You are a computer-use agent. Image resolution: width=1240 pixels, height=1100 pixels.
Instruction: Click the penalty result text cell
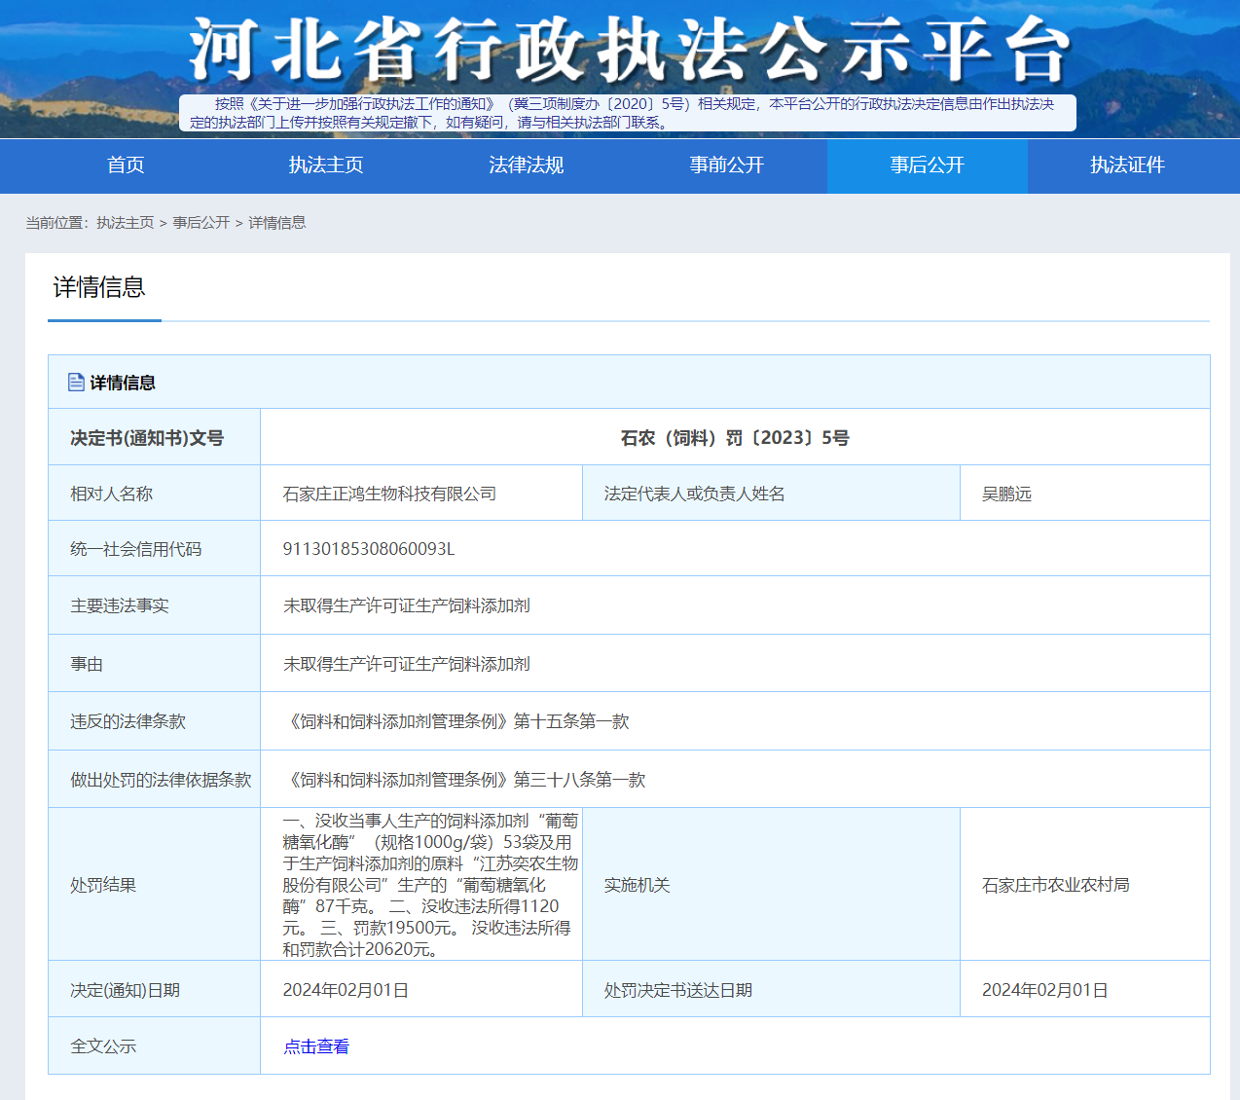pos(429,885)
